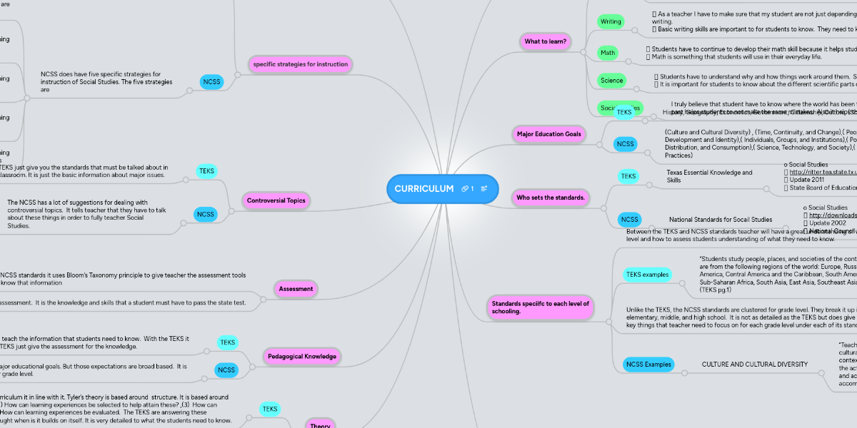Select the "Assessment" node

pyautogui.click(x=294, y=288)
